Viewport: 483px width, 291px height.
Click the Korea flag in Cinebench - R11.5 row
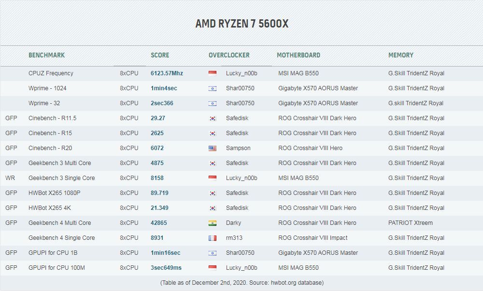coord(213,118)
